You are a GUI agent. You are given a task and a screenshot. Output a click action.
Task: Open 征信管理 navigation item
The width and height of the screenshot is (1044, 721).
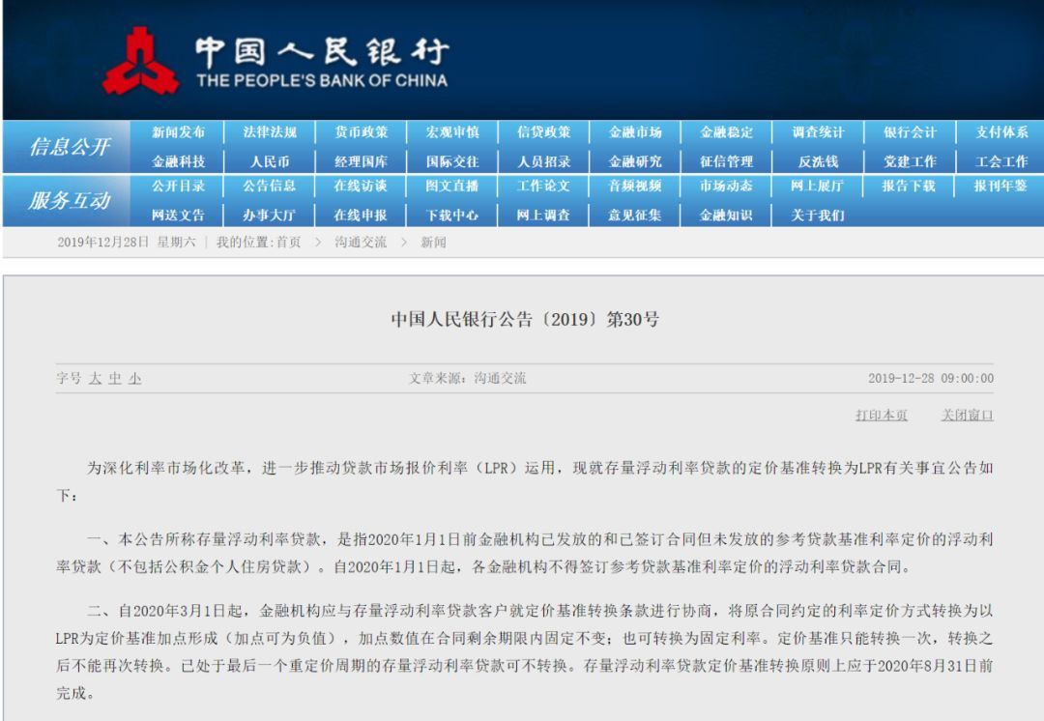(726, 161)
